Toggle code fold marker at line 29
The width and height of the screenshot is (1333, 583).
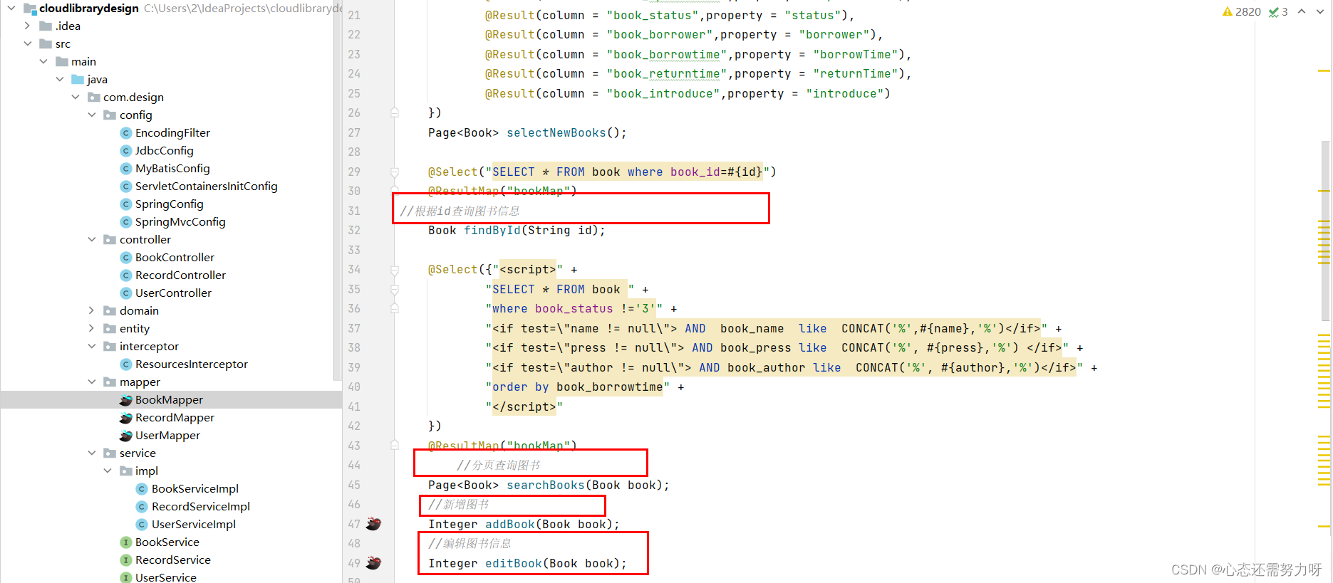pyautogui.click(x=394, y=172)
